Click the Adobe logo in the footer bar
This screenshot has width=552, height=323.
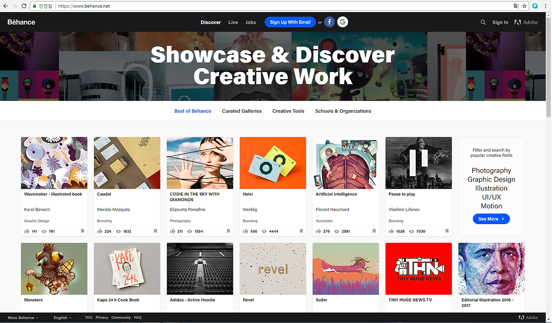click(528, 318)
